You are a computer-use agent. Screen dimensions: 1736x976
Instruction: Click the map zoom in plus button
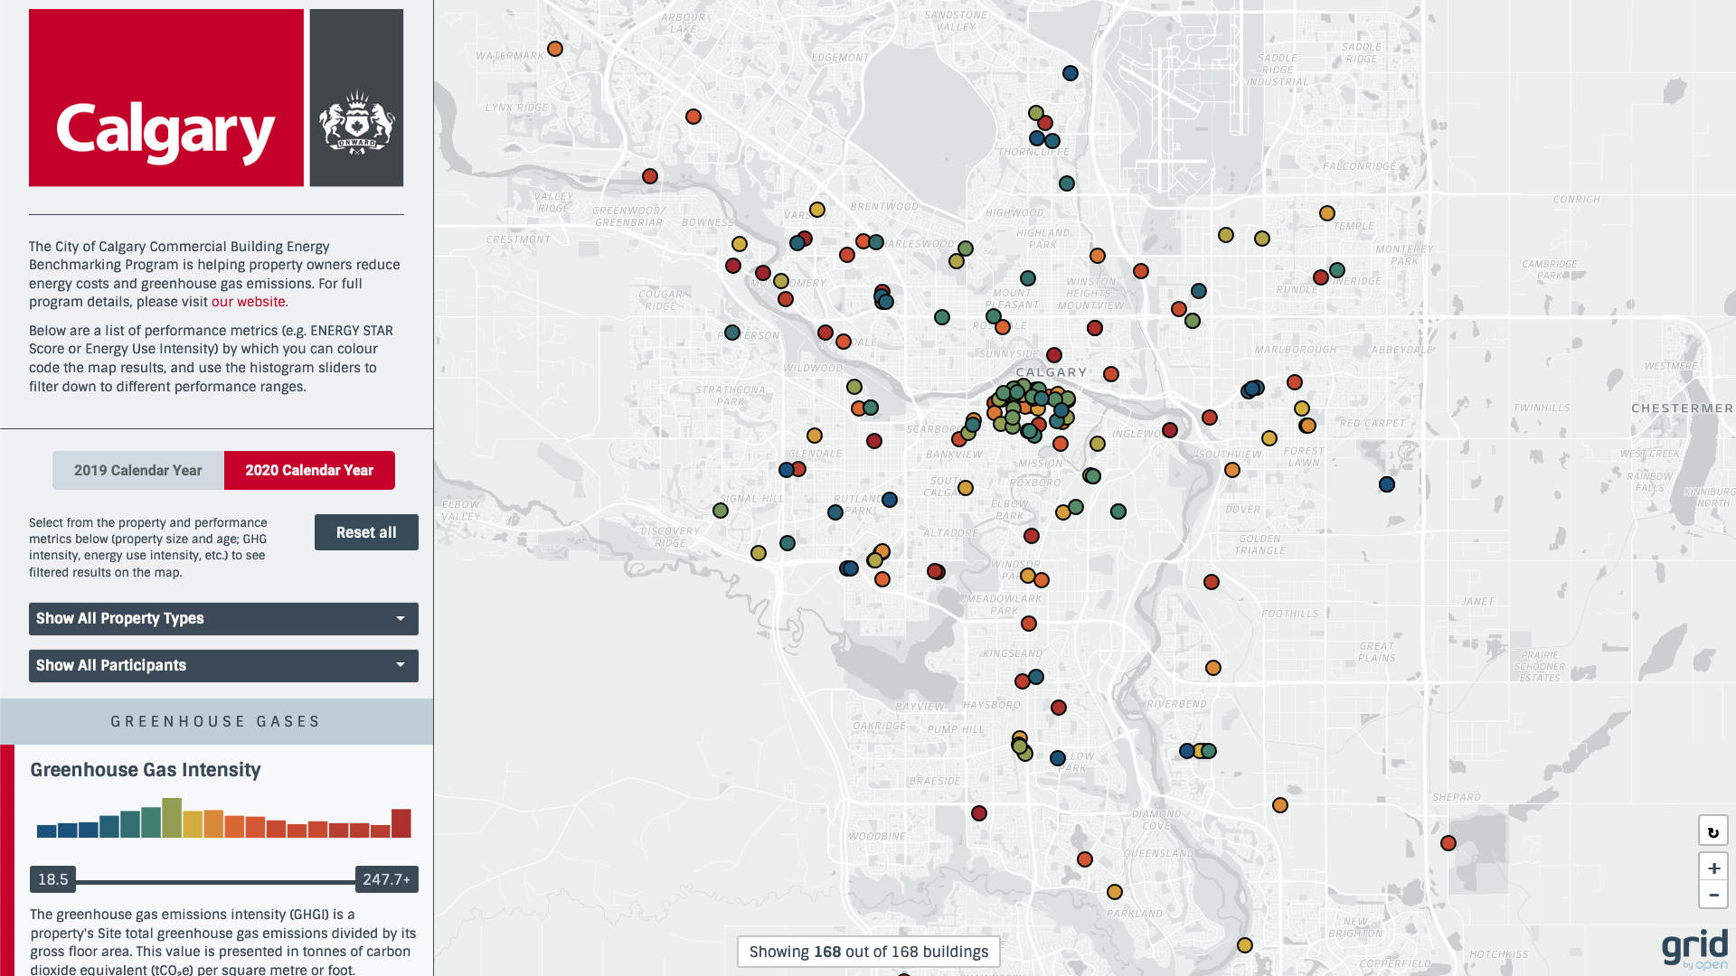tap(1712, 868)
